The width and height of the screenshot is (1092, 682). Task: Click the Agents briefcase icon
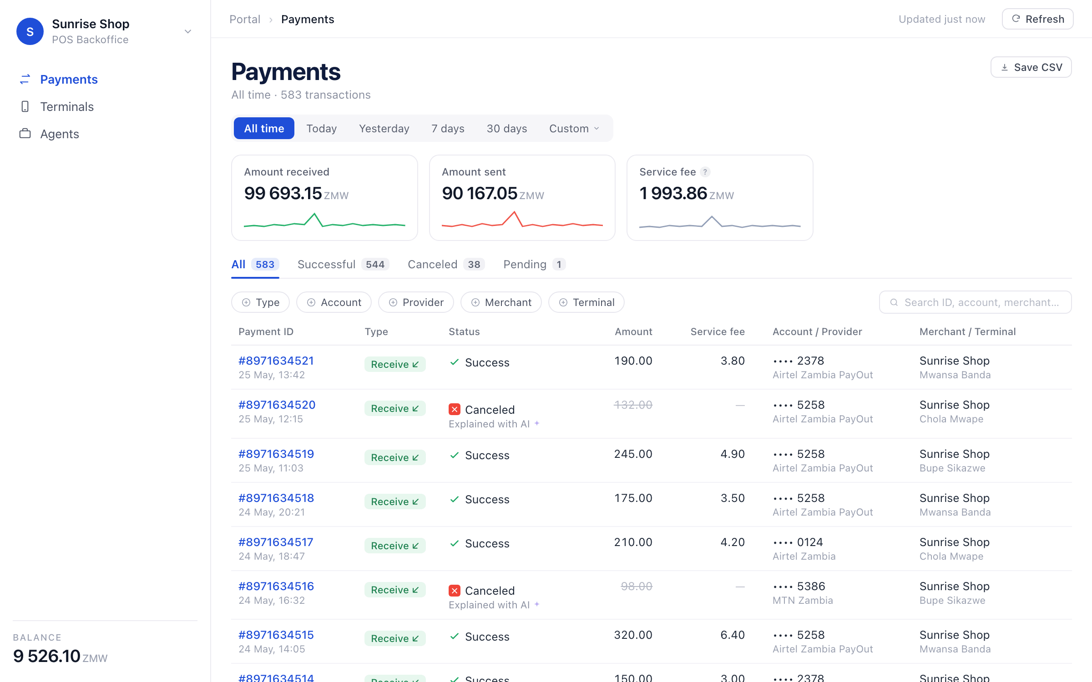[25, 134]
